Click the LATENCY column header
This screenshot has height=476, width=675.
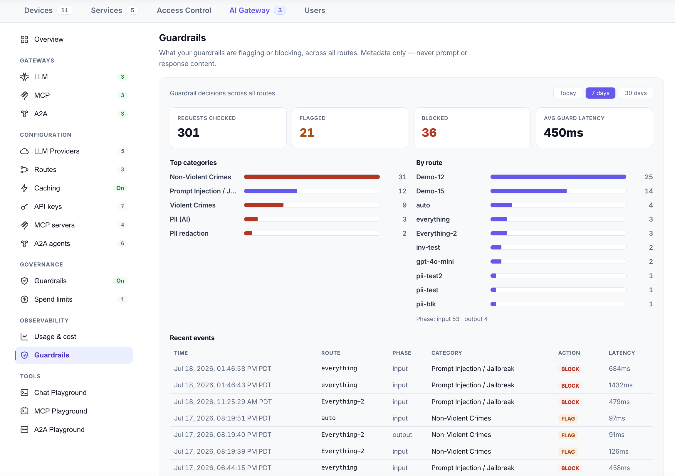coord(622,353)
